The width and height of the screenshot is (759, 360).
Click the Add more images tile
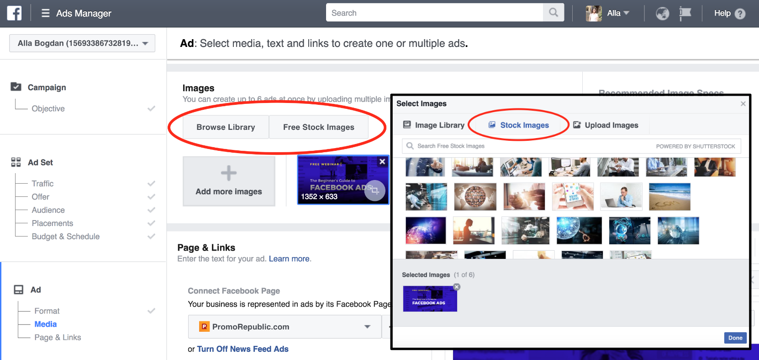click(229, 181)
